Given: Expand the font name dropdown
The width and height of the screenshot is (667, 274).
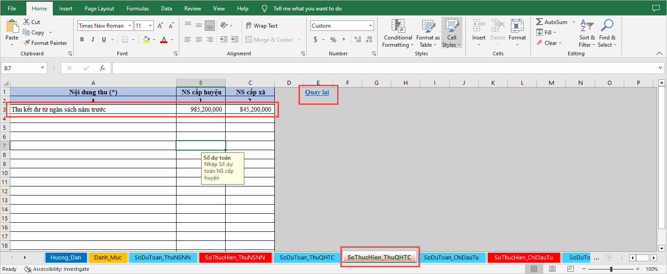Looking at the screenshot, I should click(130, 26).
